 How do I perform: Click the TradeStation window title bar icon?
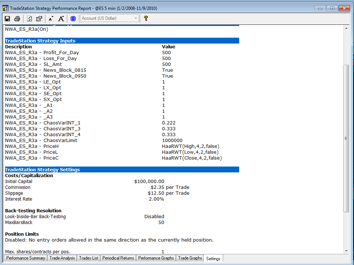pyautogui.click(x=5, y=8)
